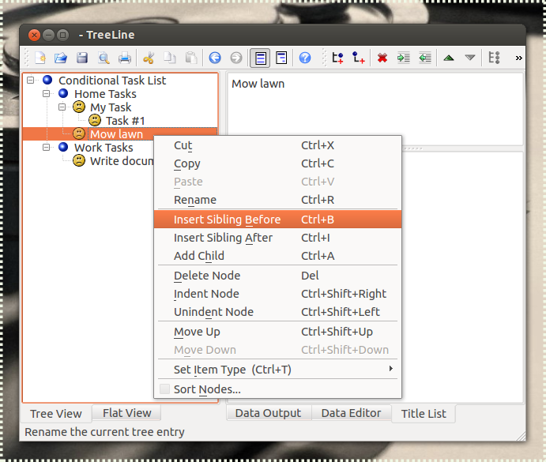Image resolution: width=546 pixels, height=462 pixels.
Task: Select the Mow lawn tree item
Action: pos(116,134)
